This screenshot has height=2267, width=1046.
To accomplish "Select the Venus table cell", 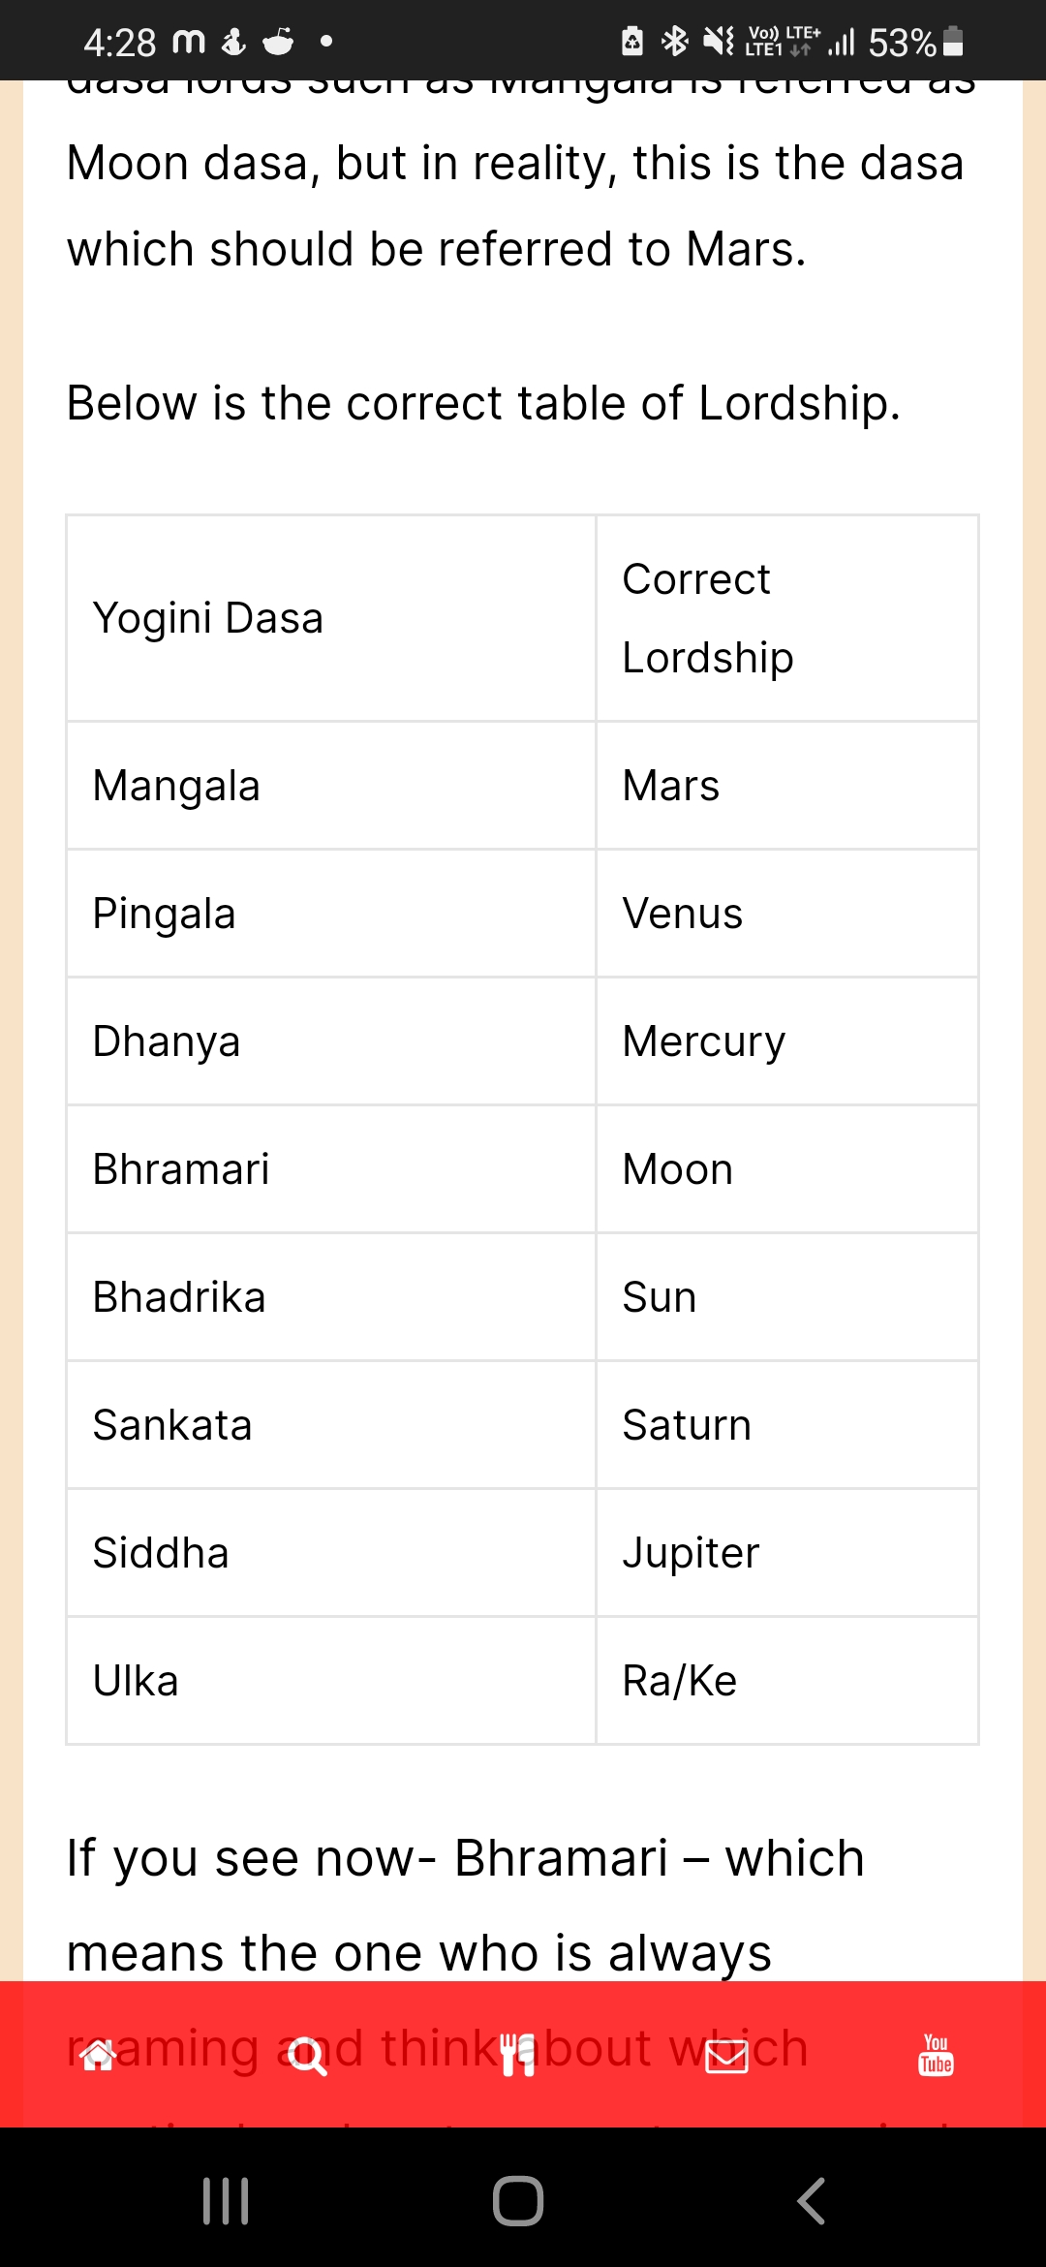I will tap(786, 914).
